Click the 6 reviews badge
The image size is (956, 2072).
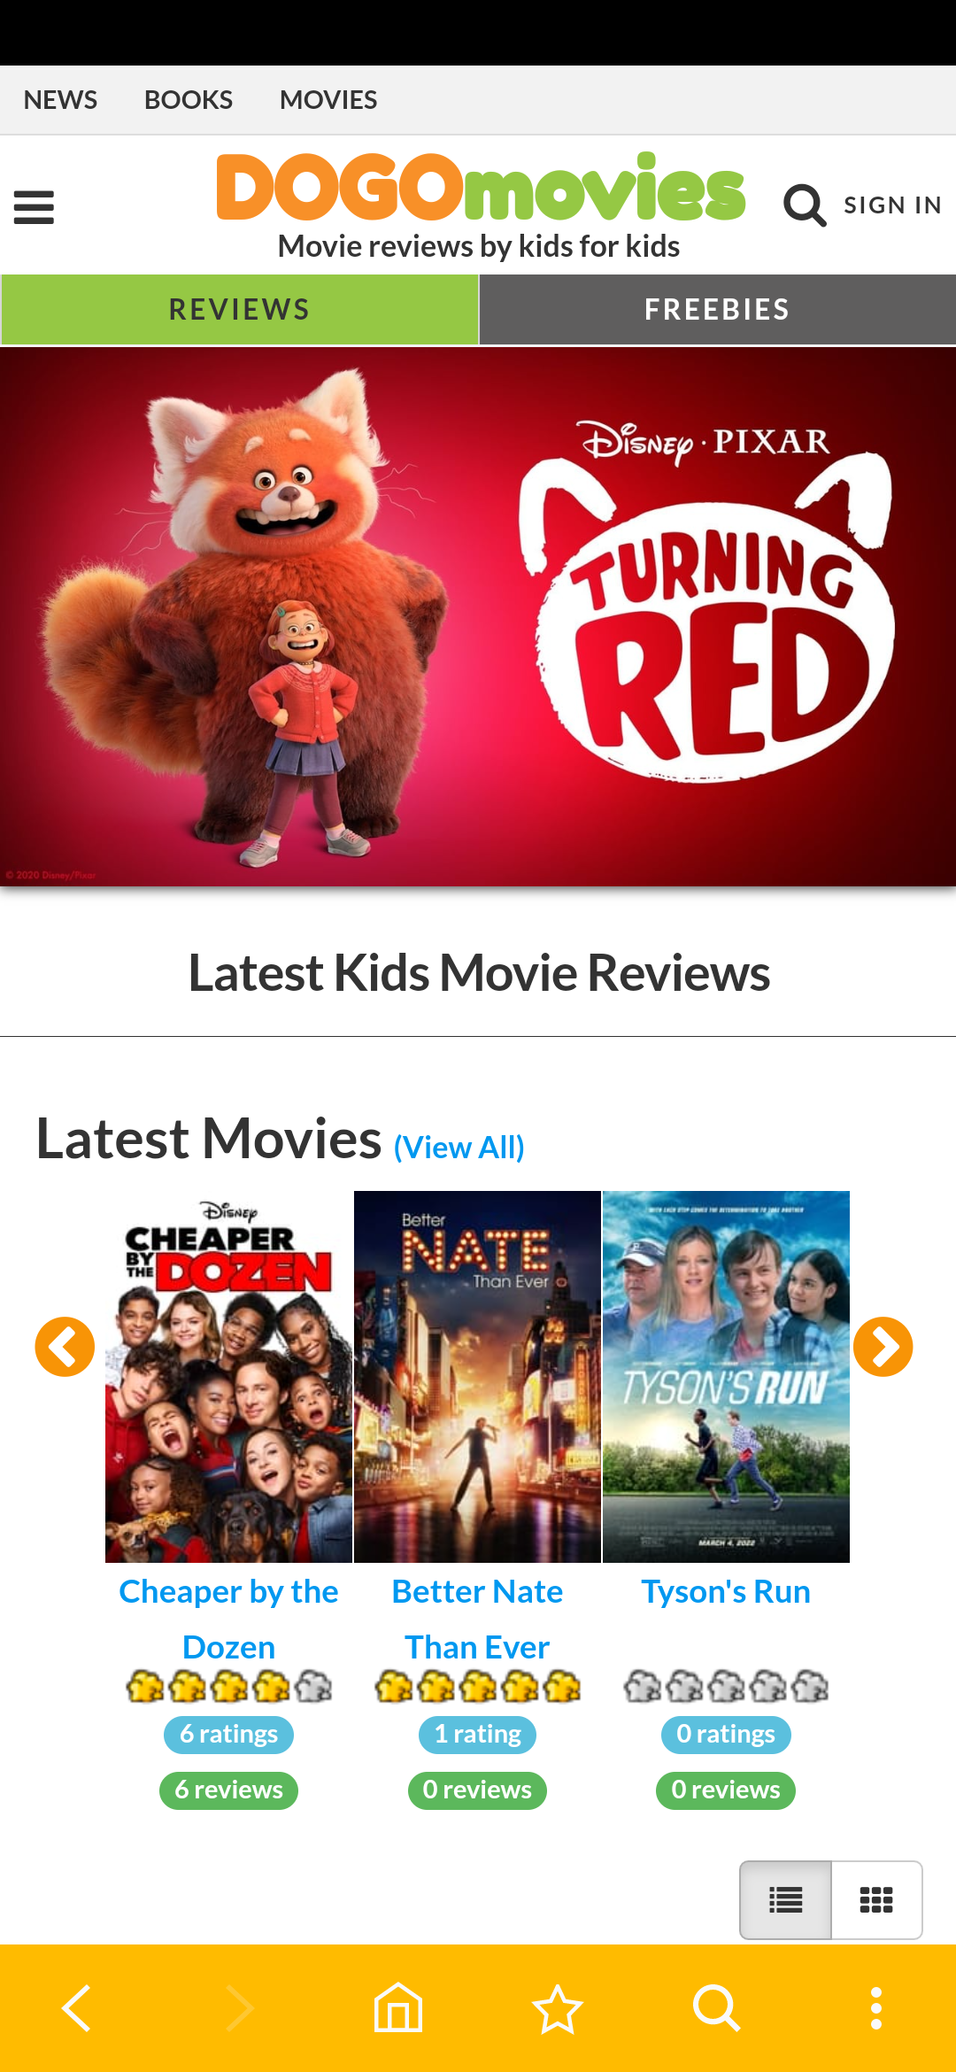tap(228, 1790)
